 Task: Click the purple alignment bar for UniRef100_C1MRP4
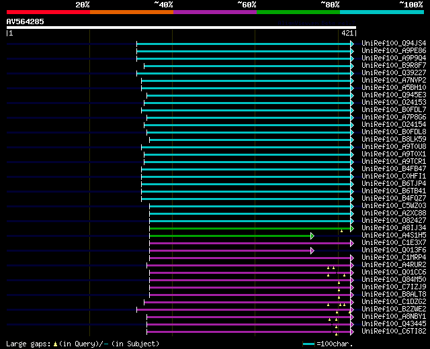(250, 258)
